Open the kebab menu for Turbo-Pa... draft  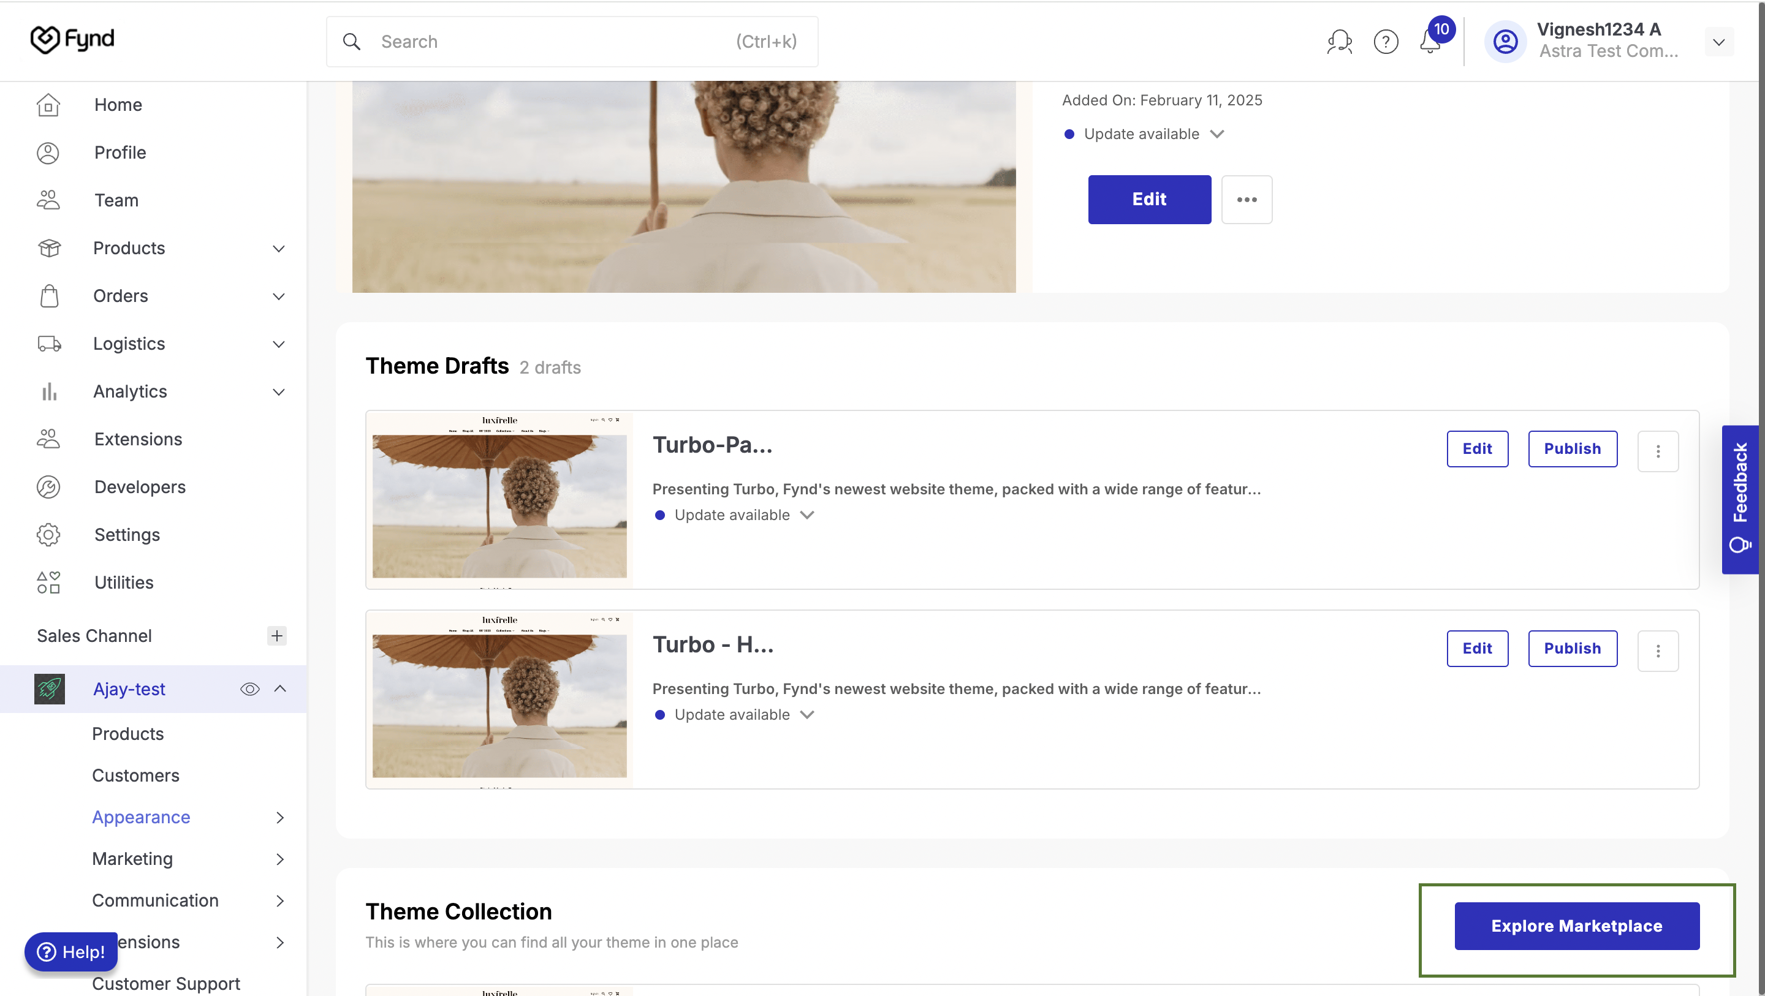click(1657, 451)
